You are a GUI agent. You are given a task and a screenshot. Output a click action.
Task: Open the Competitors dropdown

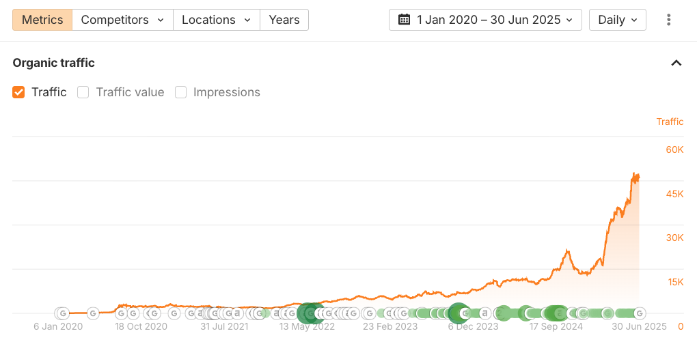(x=123, y=20)
